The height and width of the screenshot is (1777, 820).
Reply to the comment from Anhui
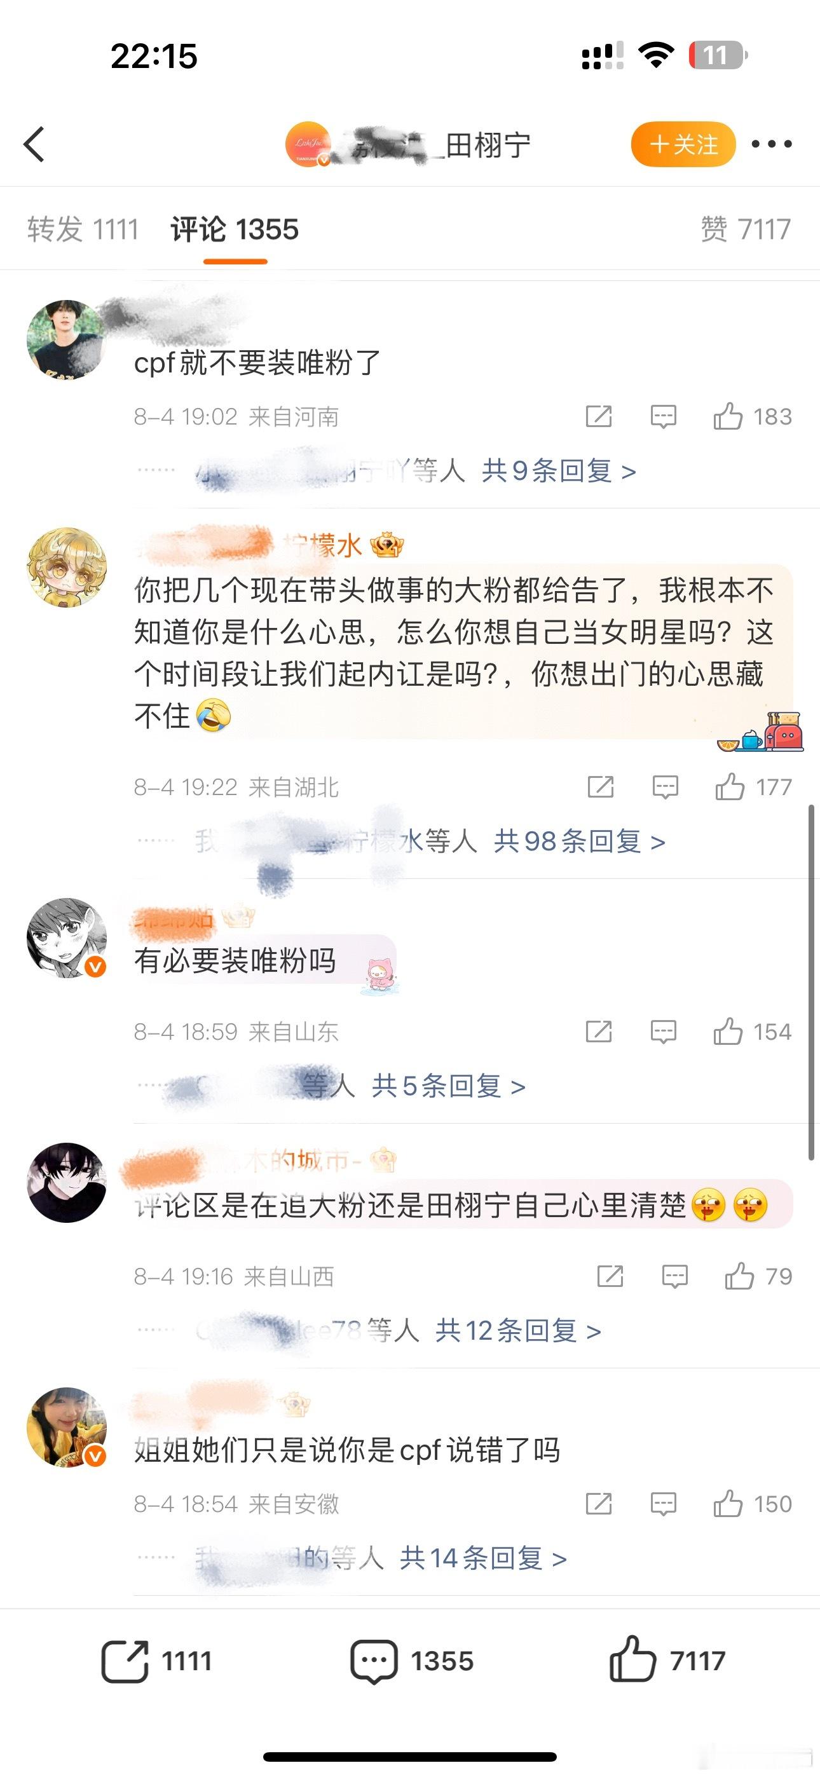(x=664, y=1504)
